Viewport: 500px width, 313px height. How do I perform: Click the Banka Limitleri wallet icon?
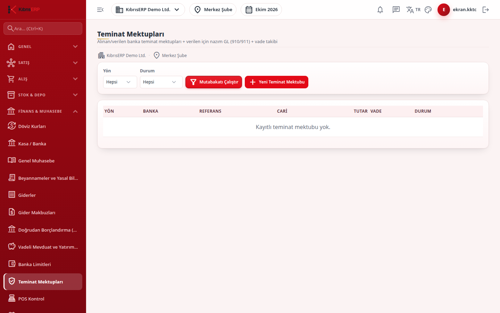(x=12, y=264)
